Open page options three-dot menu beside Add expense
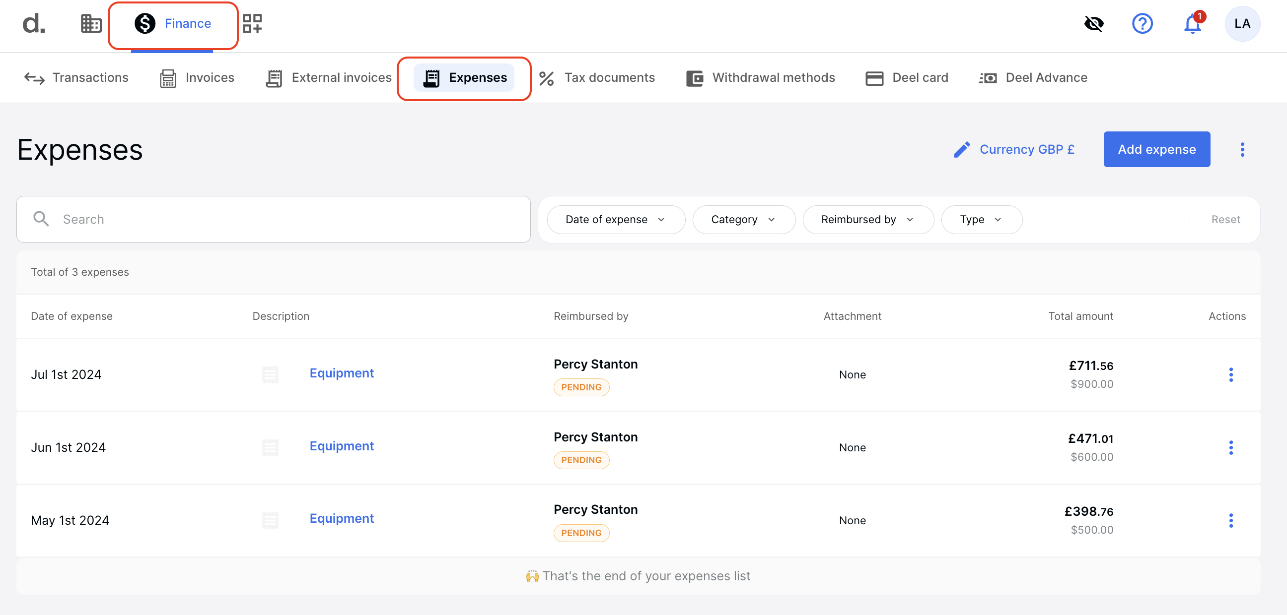The width and height of the screenshot is (1287, 615). pos(1242,149)
